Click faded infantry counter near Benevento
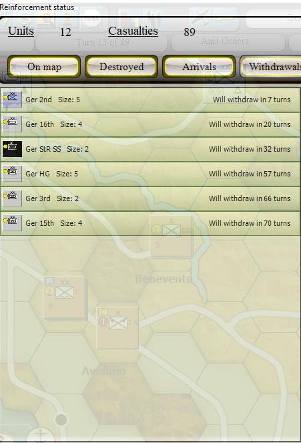Image resolution: width=301 pixels, height=443 pixels. [x=171, y=236]
